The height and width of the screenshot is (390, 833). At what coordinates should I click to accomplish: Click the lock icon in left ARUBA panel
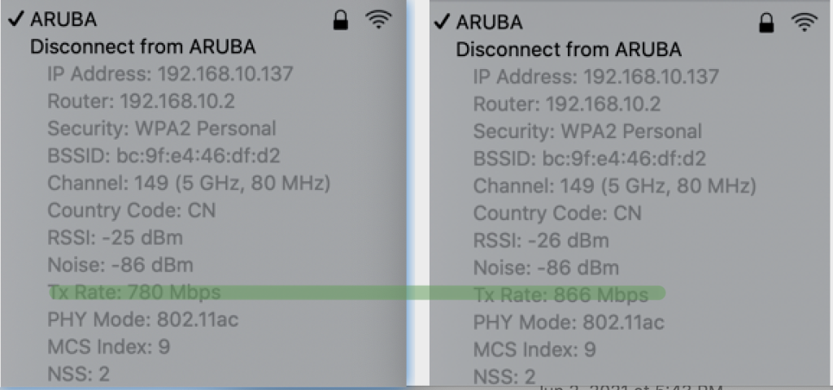(341, 20)
